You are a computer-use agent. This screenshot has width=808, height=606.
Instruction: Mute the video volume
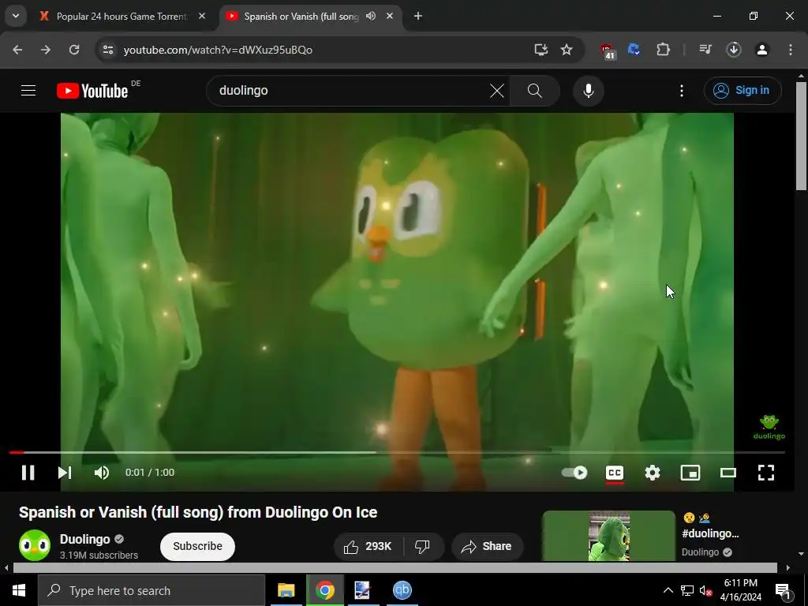coord(102,473)
